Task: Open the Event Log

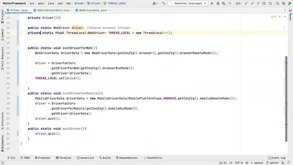Action: click(277, 158)
